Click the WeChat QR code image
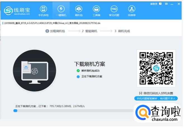Viewport: 184px width, 128px height. [156, 68]
